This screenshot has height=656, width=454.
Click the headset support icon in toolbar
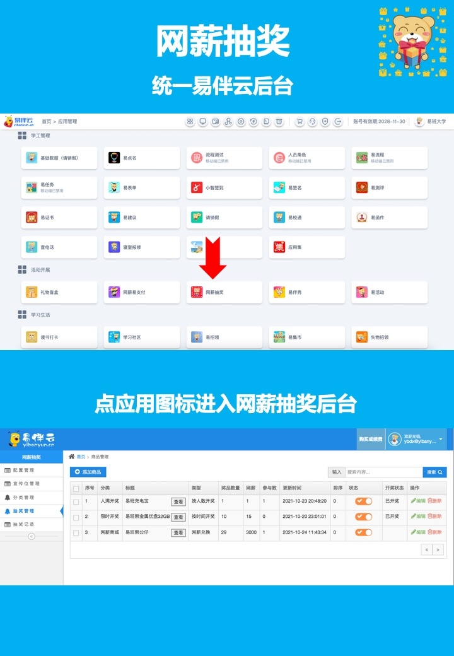click(312, 121)
